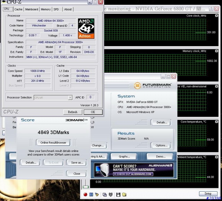Click the Level 2 cache value 512 KBytes
222x201 pixels.
[83, 81]
